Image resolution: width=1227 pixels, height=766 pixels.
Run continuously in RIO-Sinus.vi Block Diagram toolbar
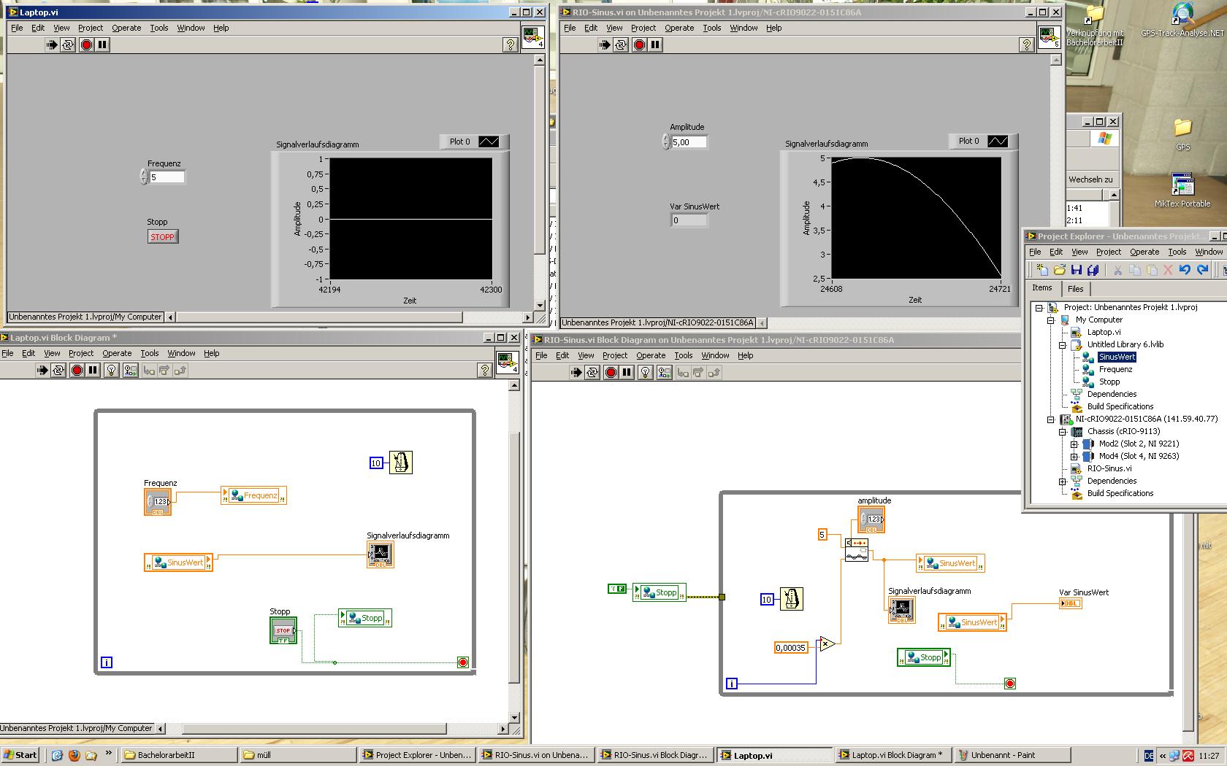click(592, 373)
